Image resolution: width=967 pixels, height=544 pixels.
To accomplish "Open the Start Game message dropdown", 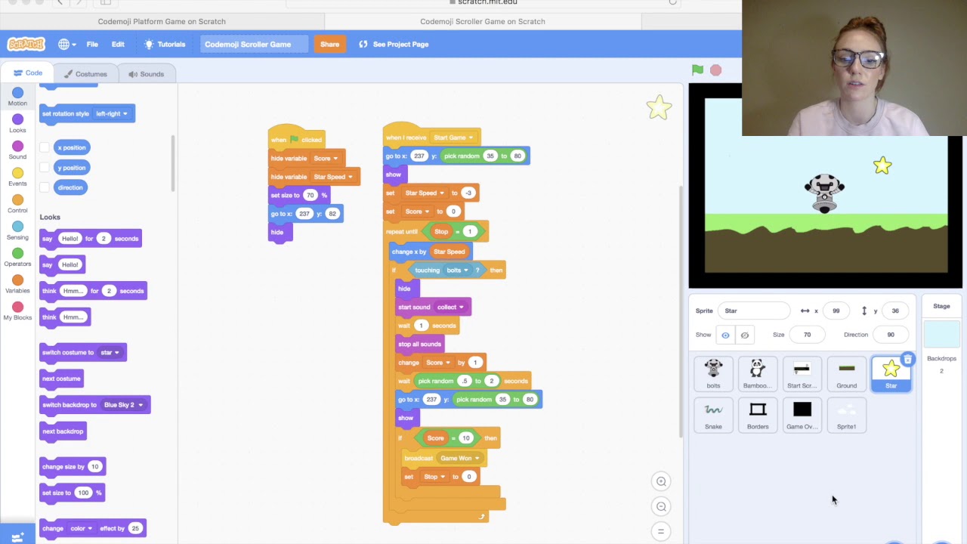I will click(453, 138).
